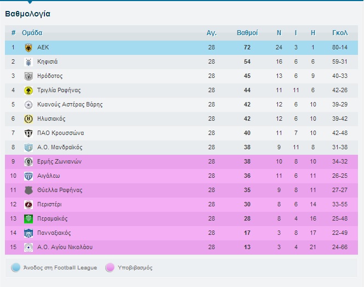This screenshot has width=364, height=287.
Task: Click the Κηφισιά team logo
Action: coord(29,62)
